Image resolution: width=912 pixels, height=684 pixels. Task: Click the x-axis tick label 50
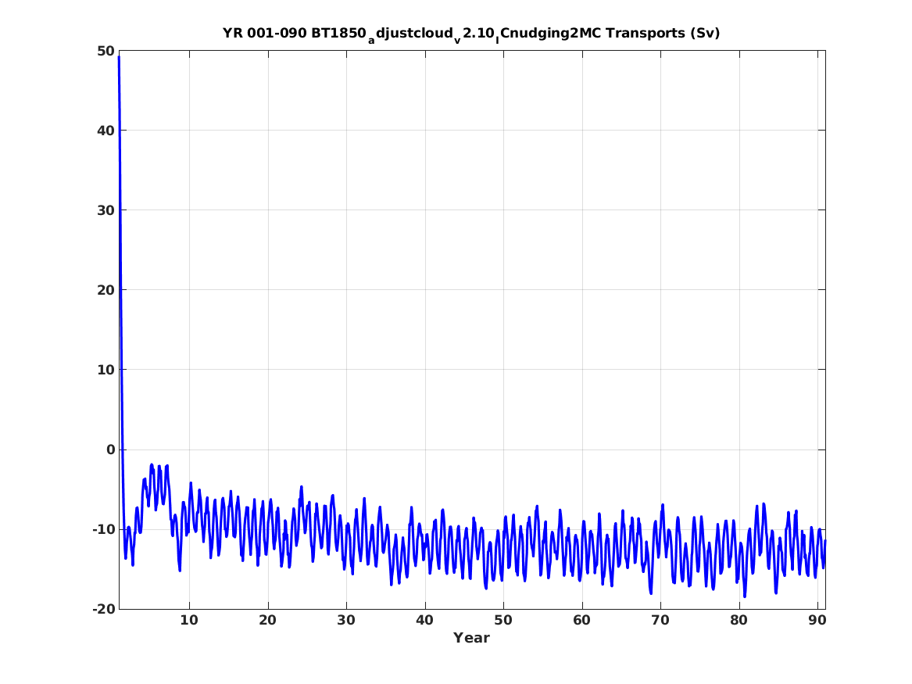(503, 621)
